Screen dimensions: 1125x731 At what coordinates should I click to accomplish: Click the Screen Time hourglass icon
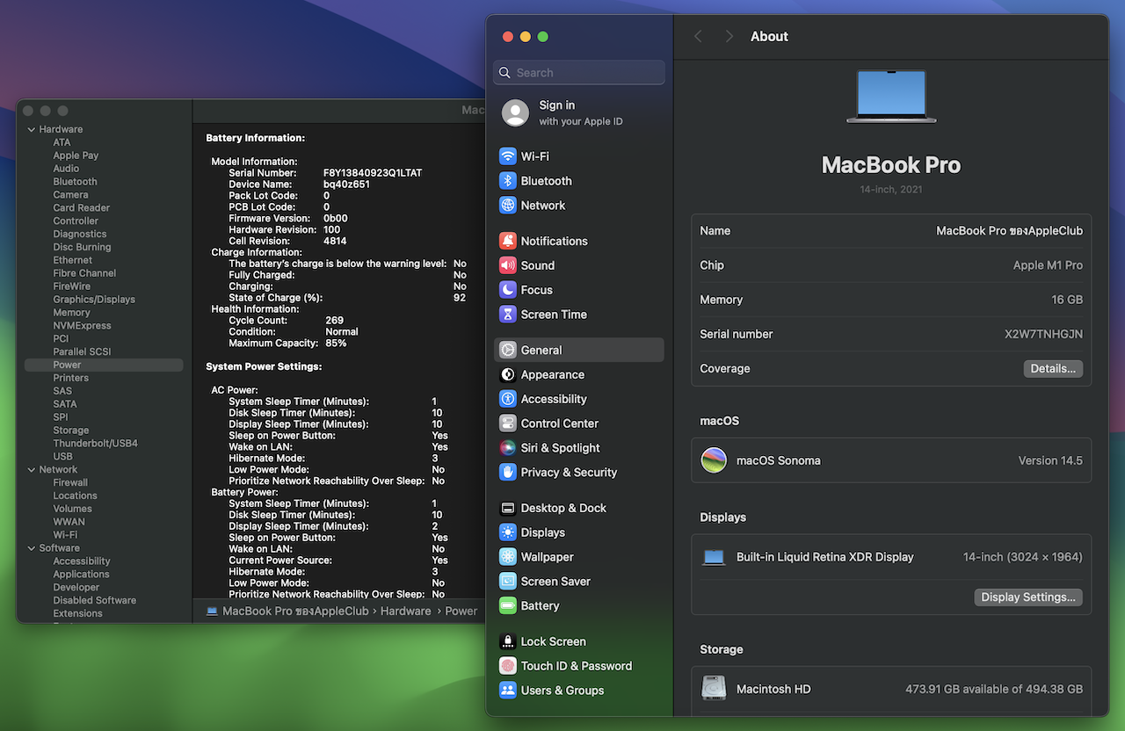coord(508,315)
